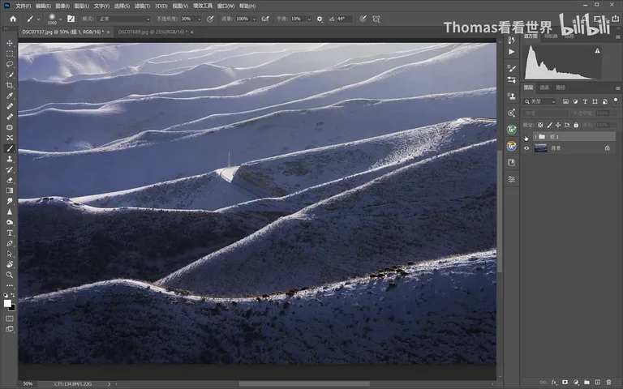Open the brush settings panel icon
623x389 pixels.
point(71,19)
